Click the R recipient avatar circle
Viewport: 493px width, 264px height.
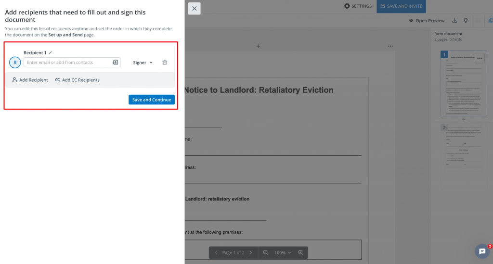[15, 63]
